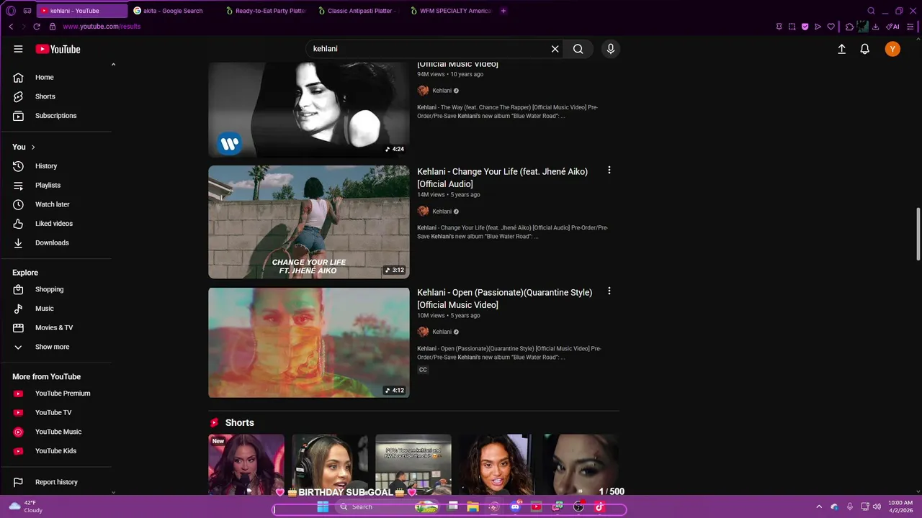The image size is (922, 518).
Task: Open the account avatar menu
Action: click(892, 49)
